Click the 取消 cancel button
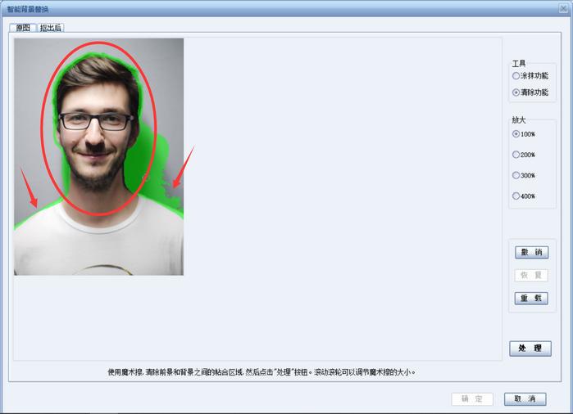Viewport: 573px width, 414px height. point(525,399)
